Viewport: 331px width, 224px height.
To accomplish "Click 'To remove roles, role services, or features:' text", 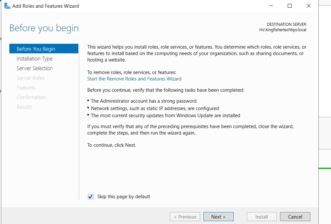I will [x=132, y=72].
